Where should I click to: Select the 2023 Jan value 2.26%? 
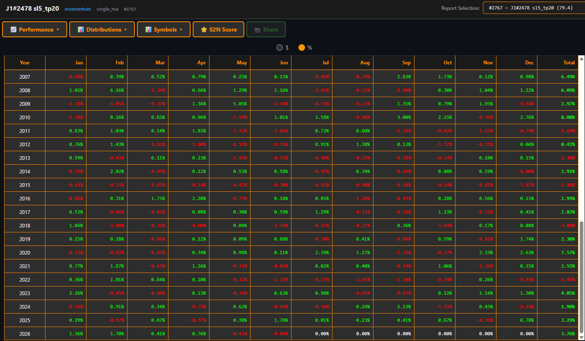pos(76,293)
